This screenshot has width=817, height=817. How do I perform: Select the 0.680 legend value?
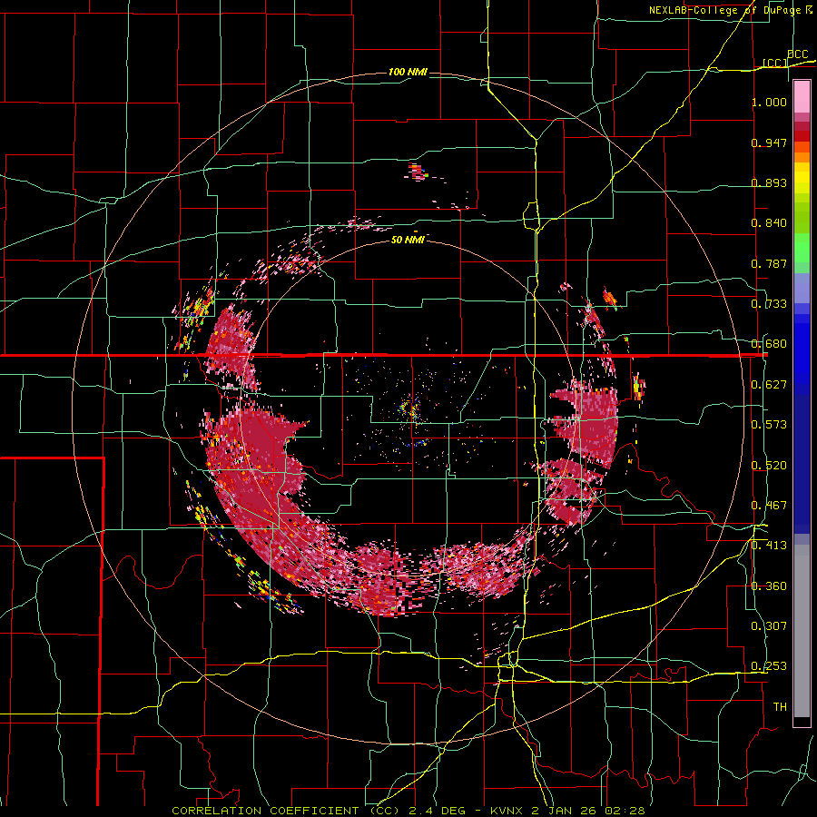click(x=769, y=344)
